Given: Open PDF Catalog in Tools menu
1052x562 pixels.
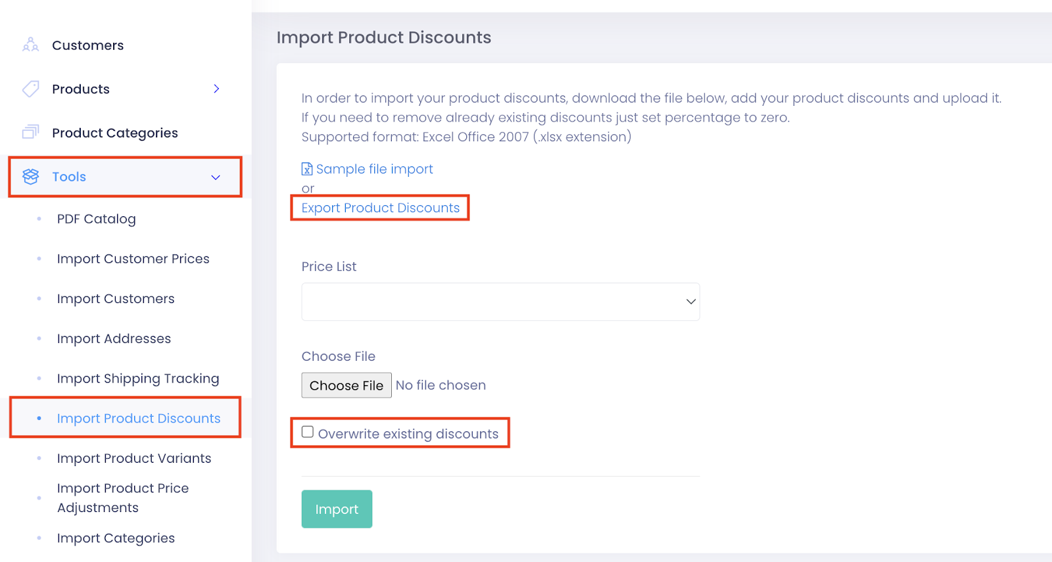Looking at the screenshot, I should [97, 219].
